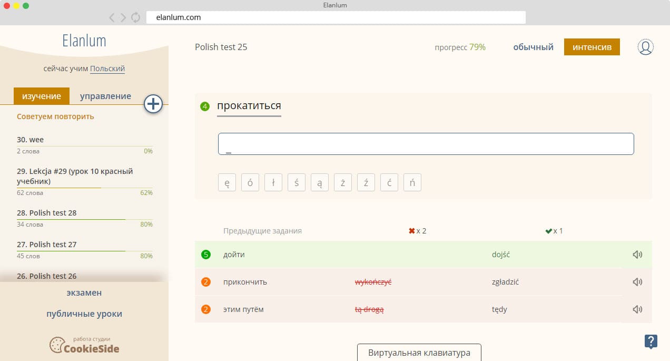Click the orange 2 badge beside этим путём
Screen dimensions: 670x361
point(206,309)
